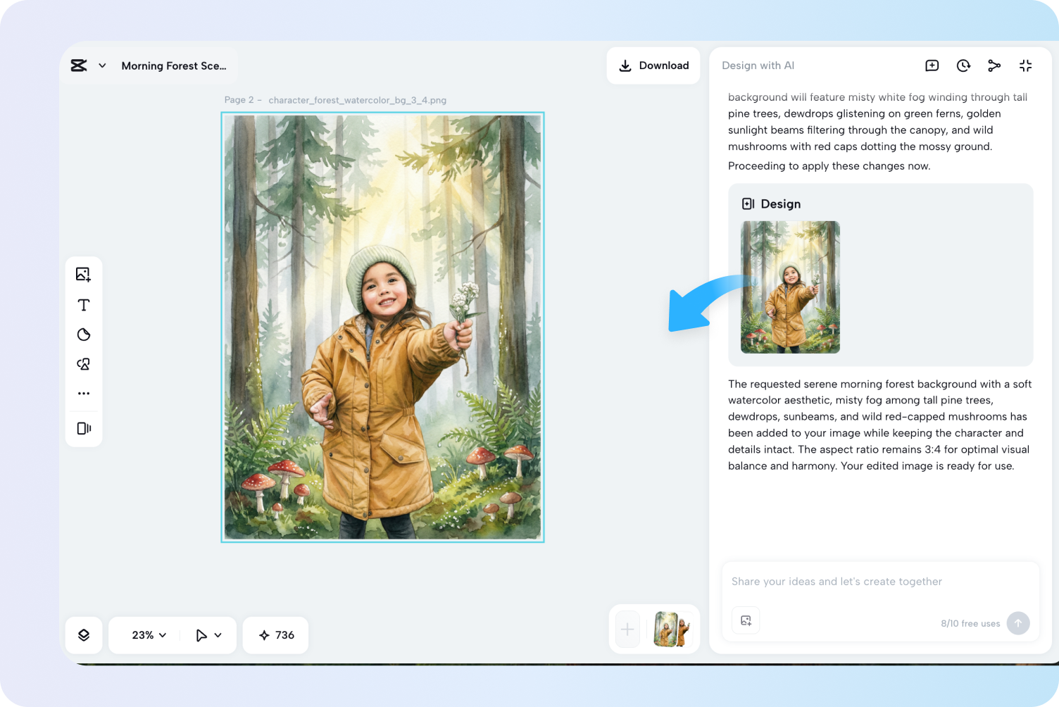
Task: Open the stickers tool in left toolbar
Action: point(84,334)
